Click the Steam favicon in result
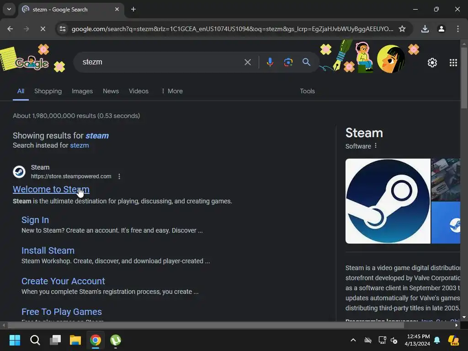Viewport: 468px width, 351px height. point(19,172)
